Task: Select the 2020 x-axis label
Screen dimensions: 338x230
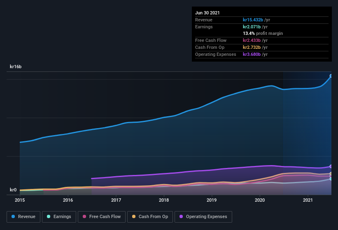Action: 260,200
